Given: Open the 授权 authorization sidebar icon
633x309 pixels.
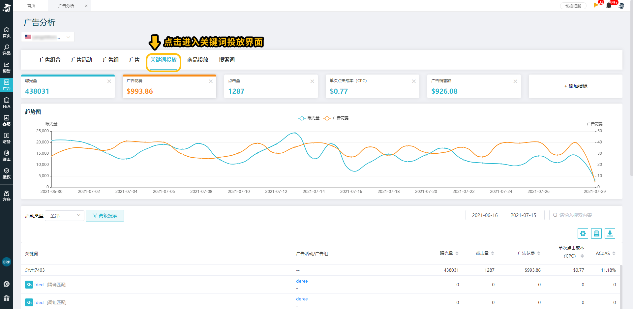Looking at the screenshot, I should (x=7, y=174).
